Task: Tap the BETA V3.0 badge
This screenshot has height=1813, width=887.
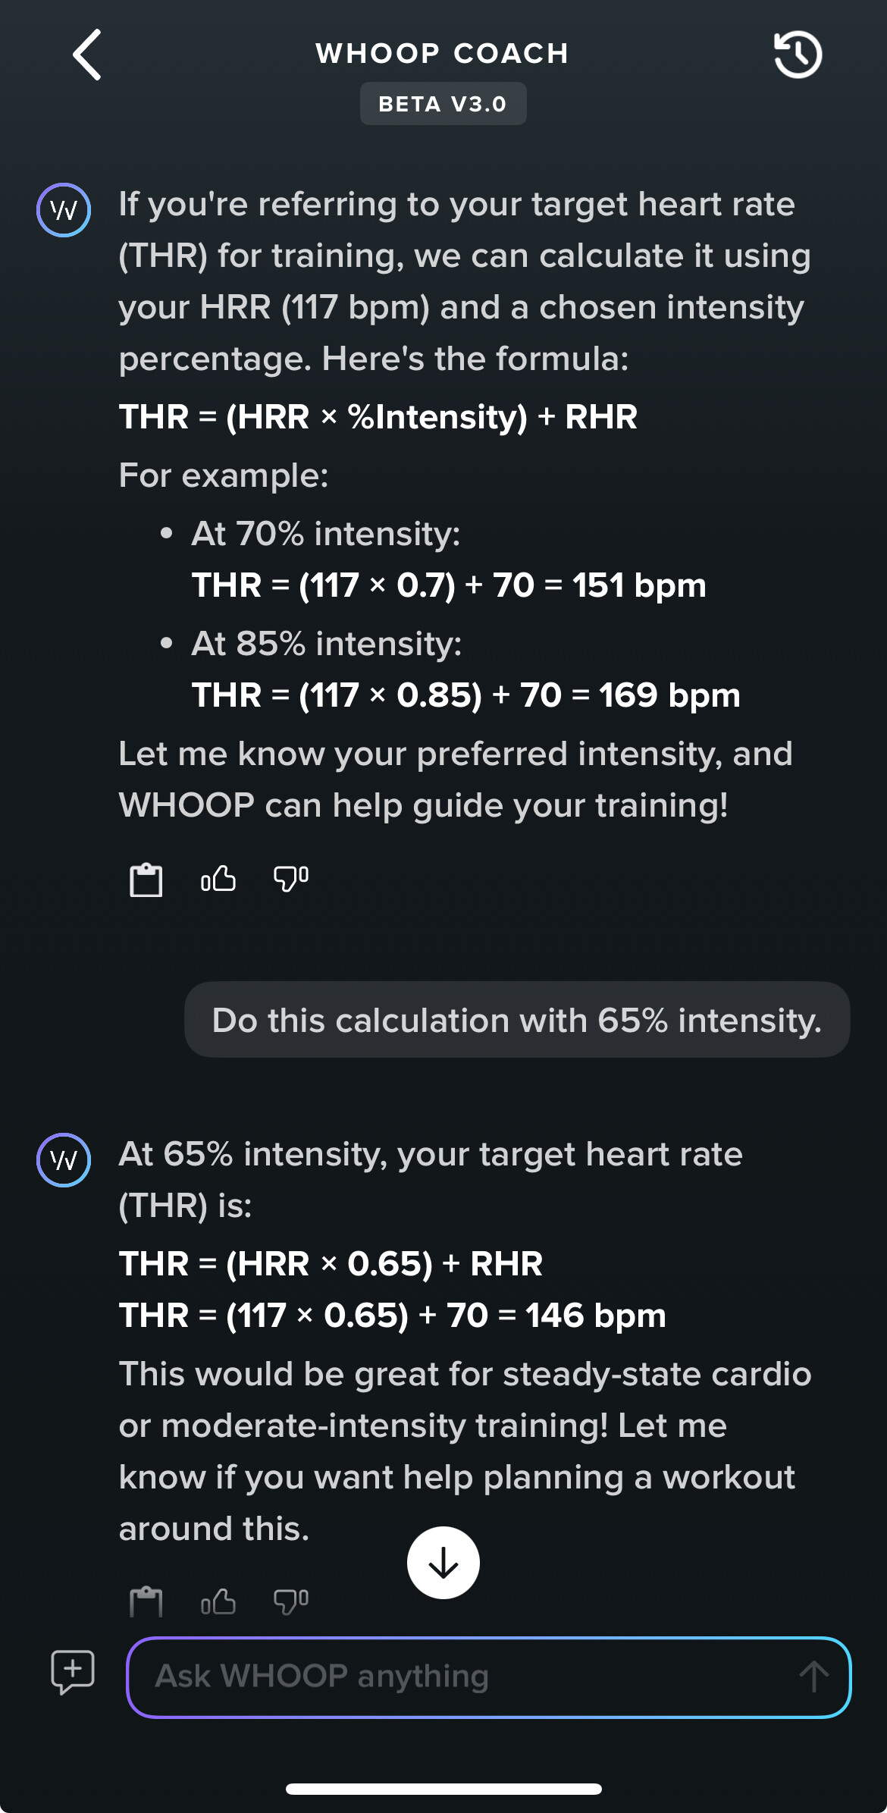Action: 443,104
